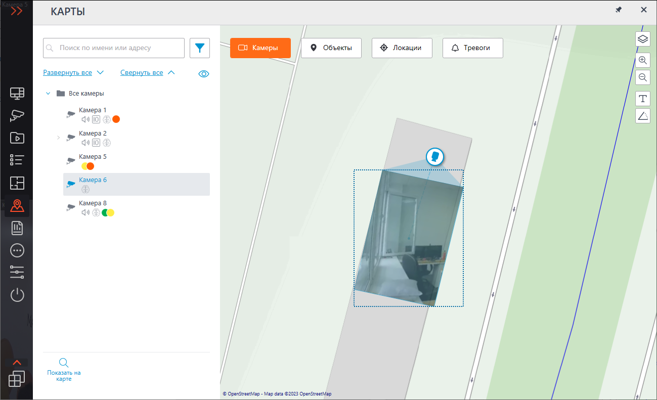
Task: Switch to the Объекты tab
Action: 331,48
